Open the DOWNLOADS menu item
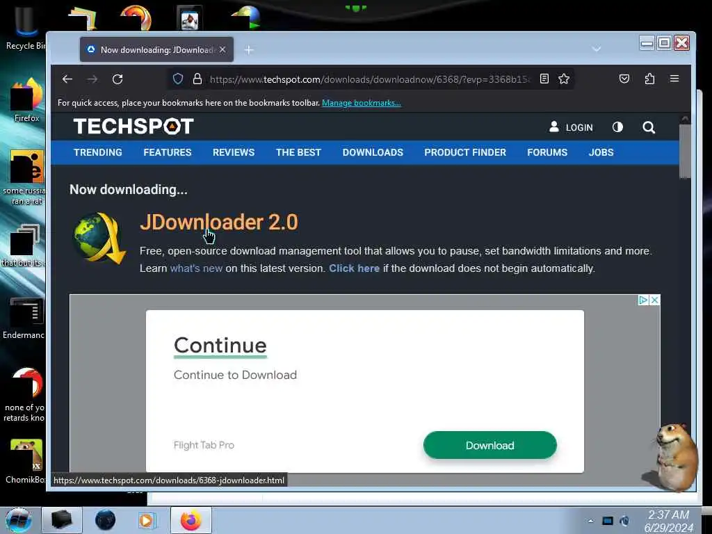 click(373, 152)
